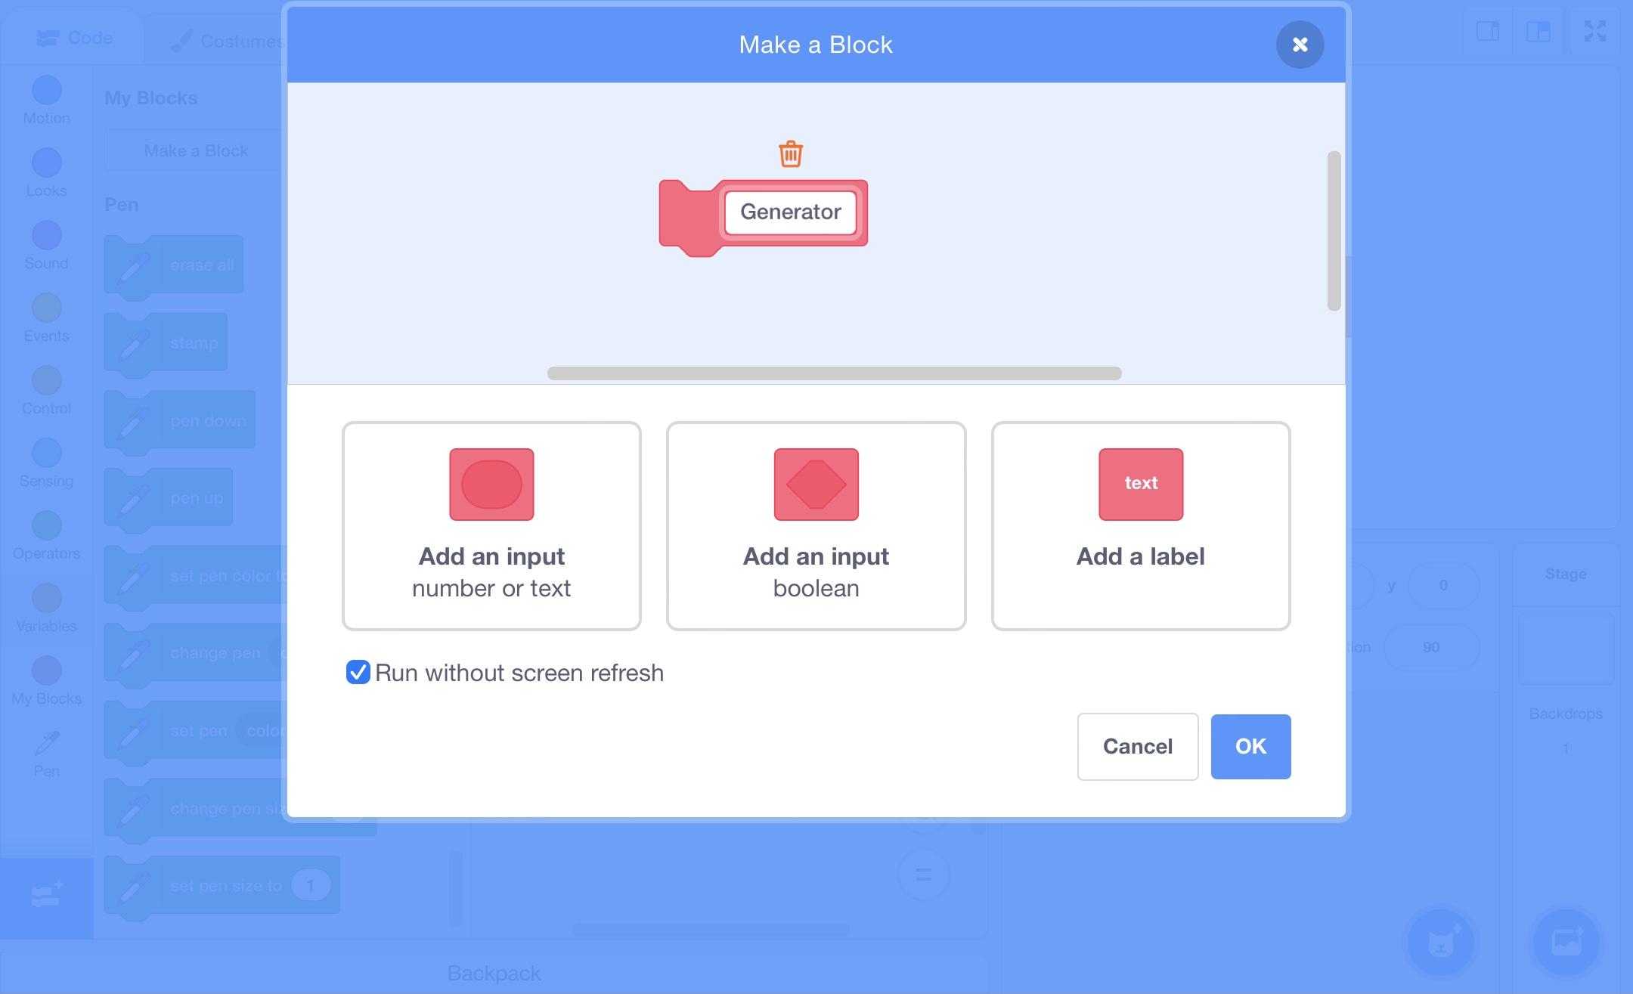Select the Operators category
The width and height of the screenshot is (1633, 994).
tap(46, 537)
